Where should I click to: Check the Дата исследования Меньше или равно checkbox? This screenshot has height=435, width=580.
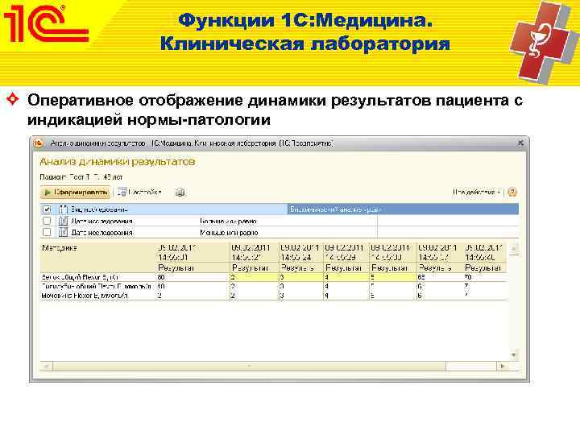point(47,232)
